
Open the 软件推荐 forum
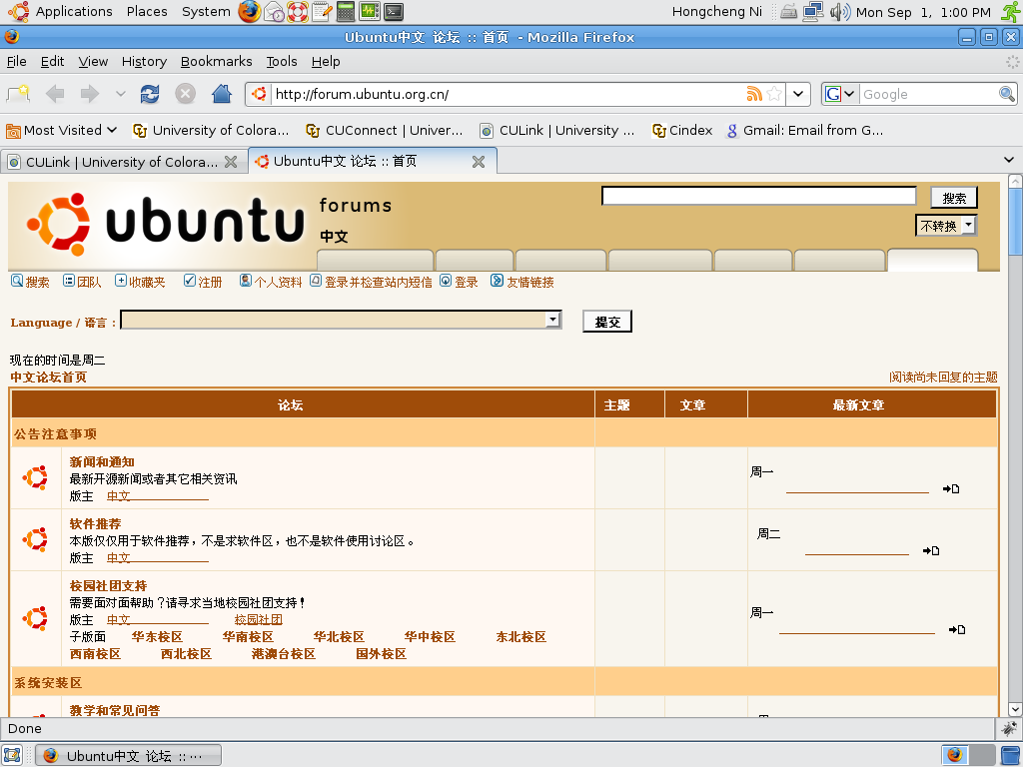pyautogui.click(x=95, y=523)
